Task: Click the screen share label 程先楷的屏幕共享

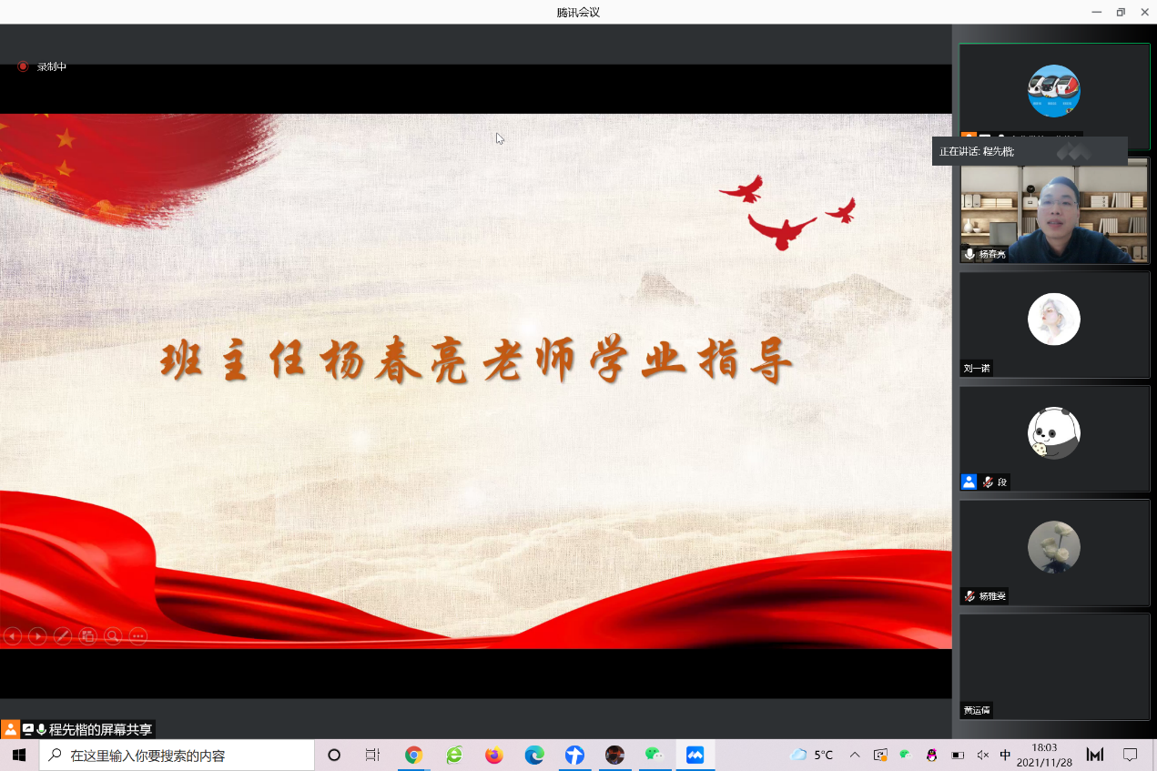Action: pyautogui.click(x=100, y=729)
